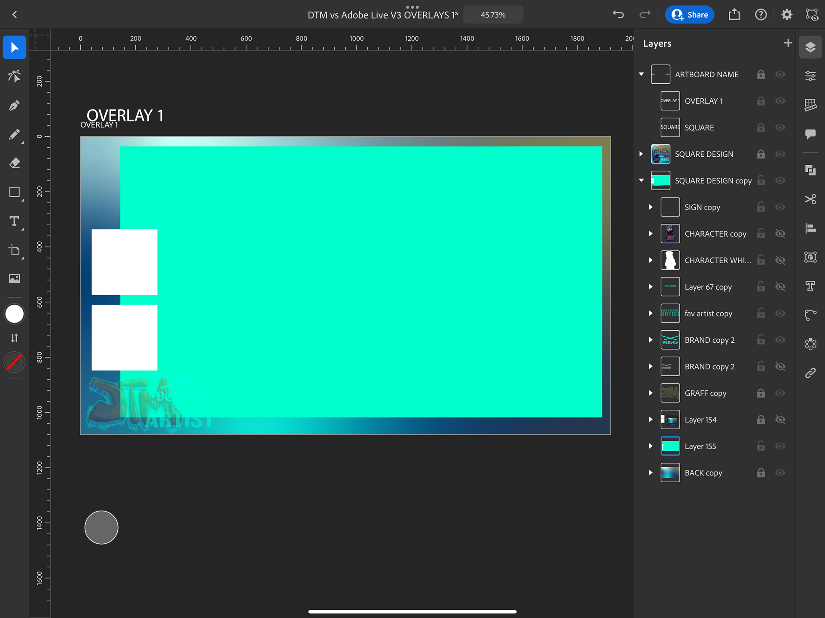Select the Pencil tool
Screen dimensions: 825x618
coord(15,134)
